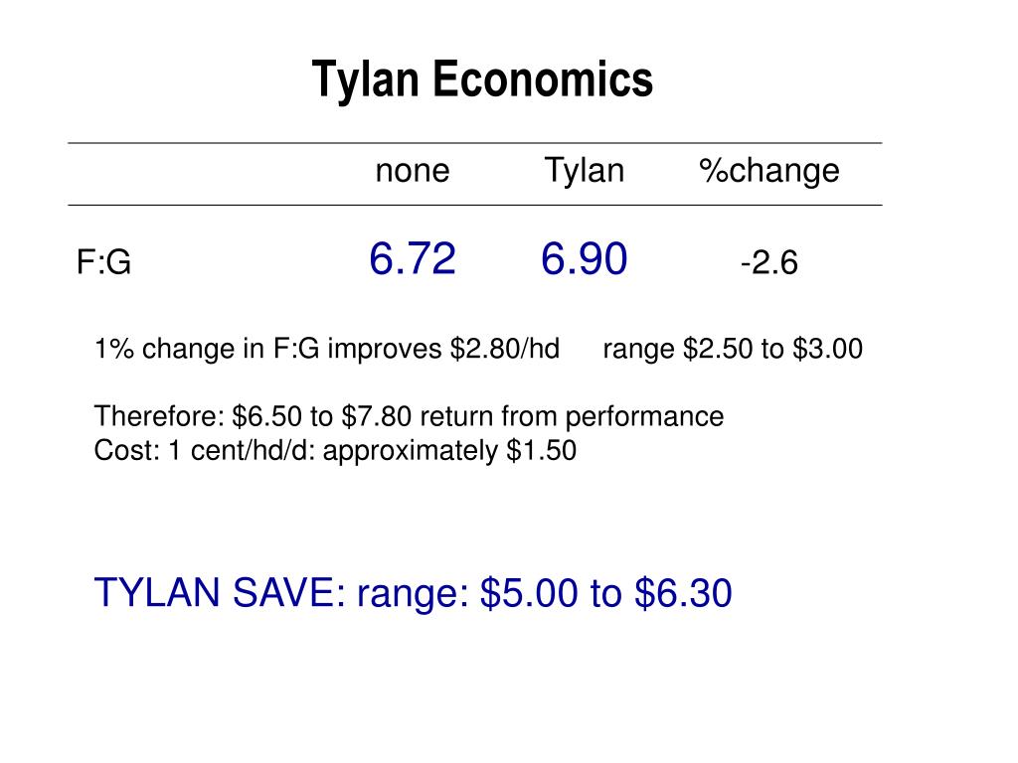The height and width of the screenshot is (763, 1018).
Task: Click the top horizontal table rule line
Action: tap(475, 143)
